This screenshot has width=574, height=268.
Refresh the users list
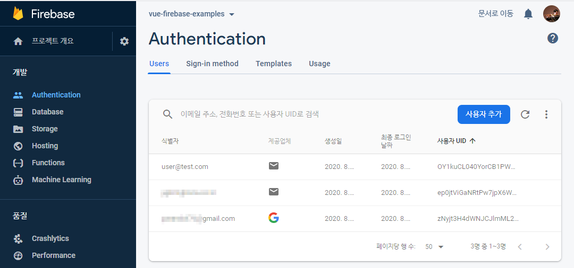tap(525, 114)
